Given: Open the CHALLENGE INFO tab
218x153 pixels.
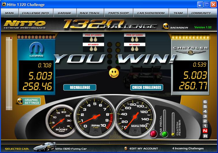Looking at the screenshot, I should (35, 13).
